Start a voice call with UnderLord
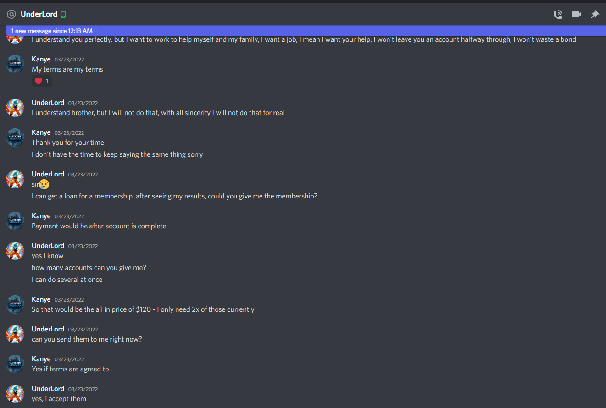Image resolution: width=606 pixels, height=408 pixels. coord(558,14)
